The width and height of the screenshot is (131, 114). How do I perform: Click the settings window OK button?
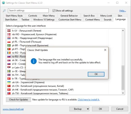tap(100, 109)
